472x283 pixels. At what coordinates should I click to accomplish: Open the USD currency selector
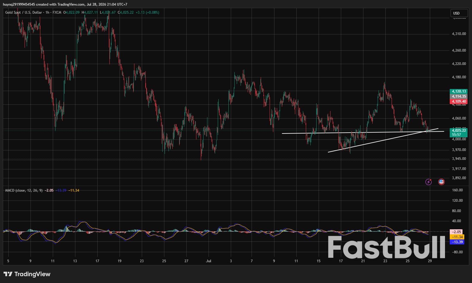point(459,13)
